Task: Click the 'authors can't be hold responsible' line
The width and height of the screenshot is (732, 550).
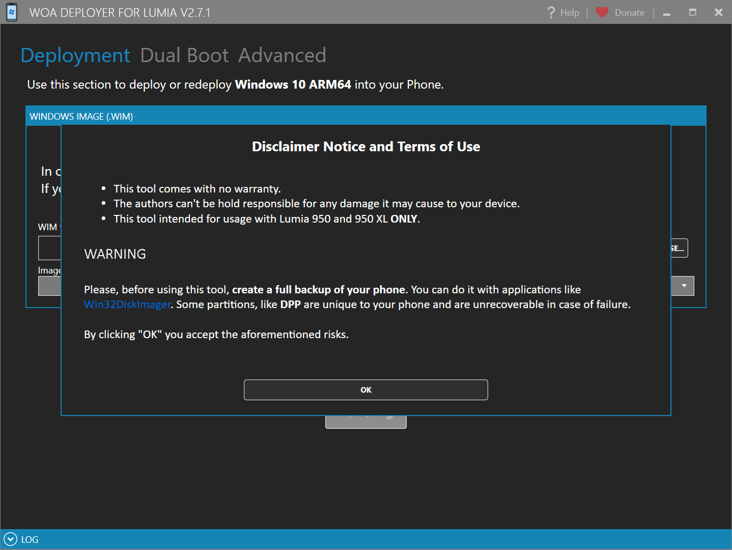Action: tap(317, 204)
